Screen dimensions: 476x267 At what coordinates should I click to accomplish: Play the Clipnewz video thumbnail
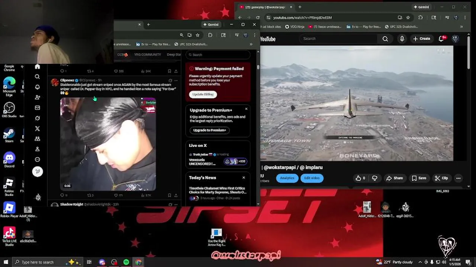(108, 144)
